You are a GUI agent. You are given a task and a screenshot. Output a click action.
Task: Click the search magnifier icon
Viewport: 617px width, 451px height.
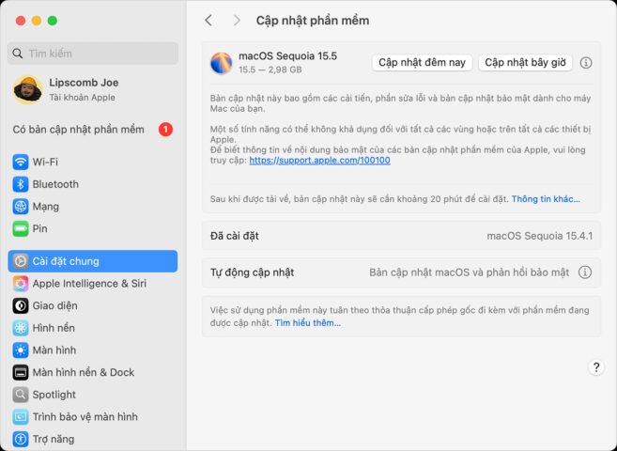pyautogui.click(x=17, y=54)
